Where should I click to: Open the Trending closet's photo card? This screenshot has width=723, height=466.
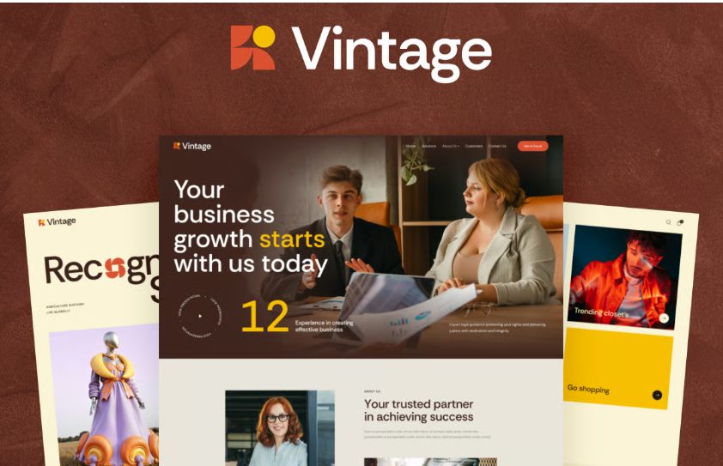(x=624, y=277)
